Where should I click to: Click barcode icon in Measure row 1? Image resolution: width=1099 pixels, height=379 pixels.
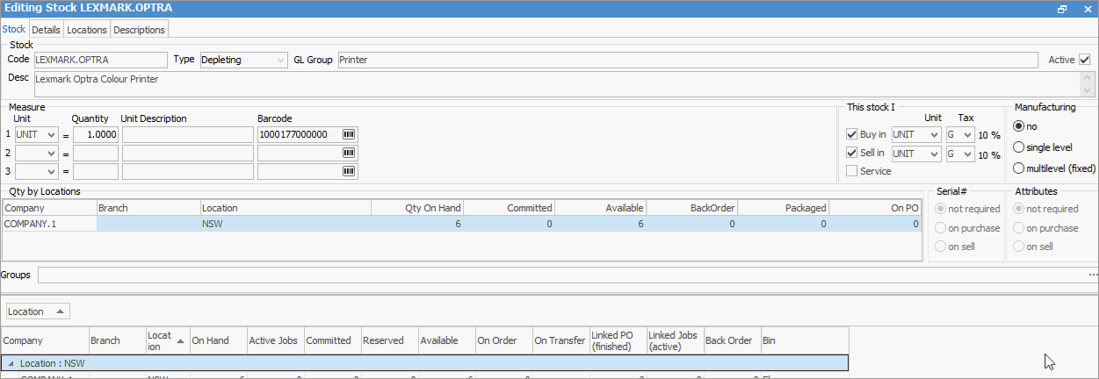pyautogui.click(x=349, y=135)
